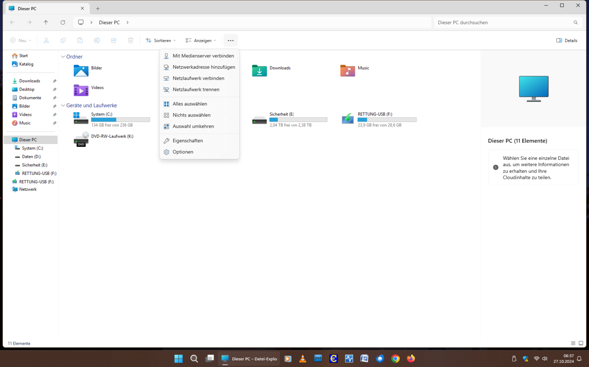This screenshot has height=367, width=589.
Task: Add a new tab with plus button
Action: pyautogui.click(x=97, y=8)
